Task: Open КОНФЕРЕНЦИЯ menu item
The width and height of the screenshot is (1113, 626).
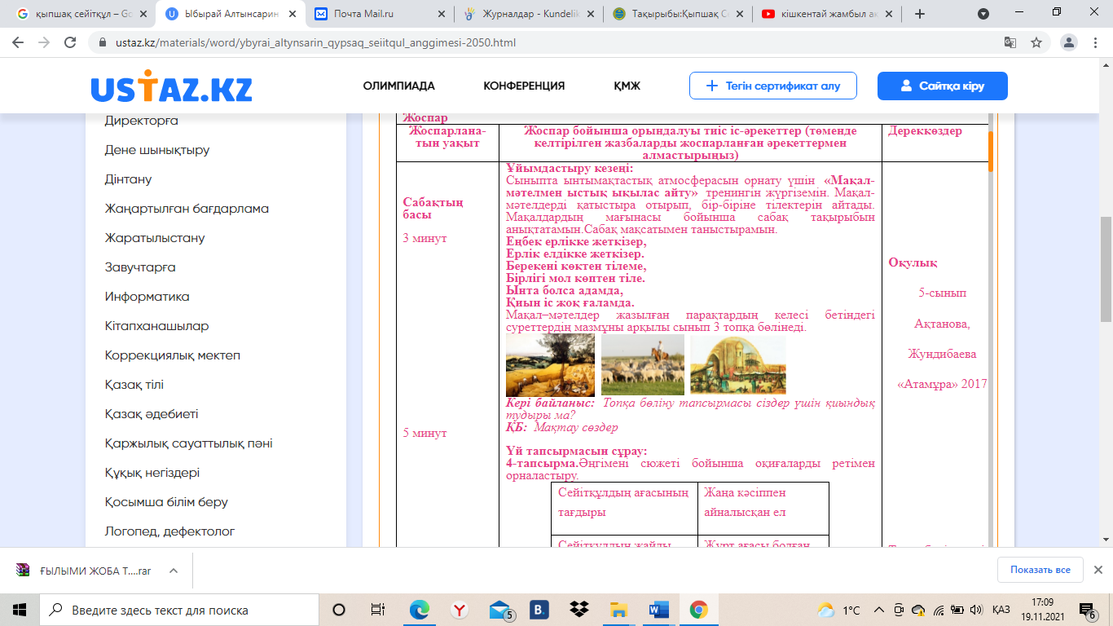Action: 524,86
